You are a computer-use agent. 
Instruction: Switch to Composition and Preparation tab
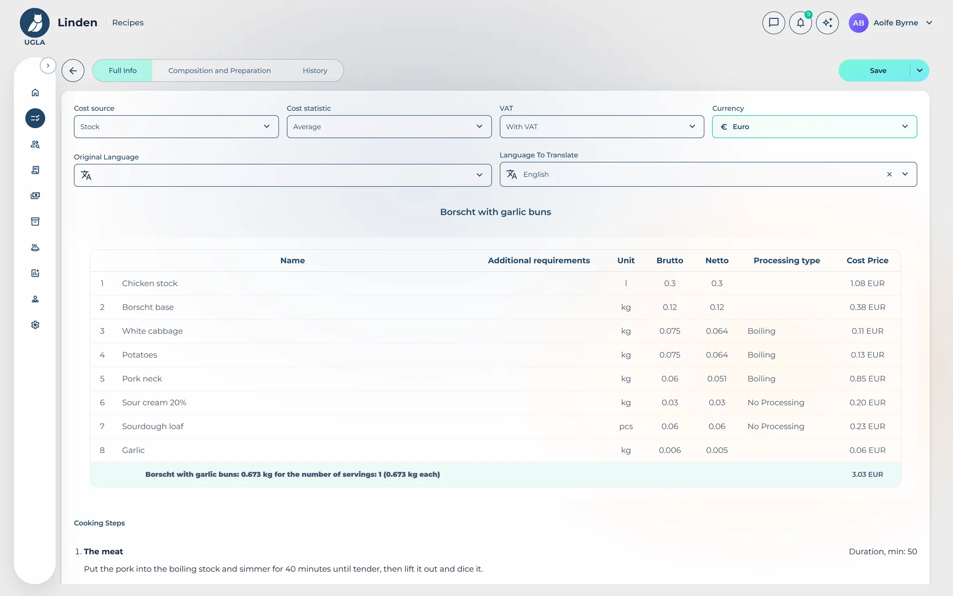click(x=219, y=71)
